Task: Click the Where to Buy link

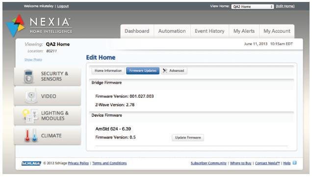Action: [240, 163]
